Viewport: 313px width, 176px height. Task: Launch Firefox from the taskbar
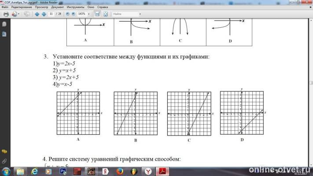click(x=120, y=172)
